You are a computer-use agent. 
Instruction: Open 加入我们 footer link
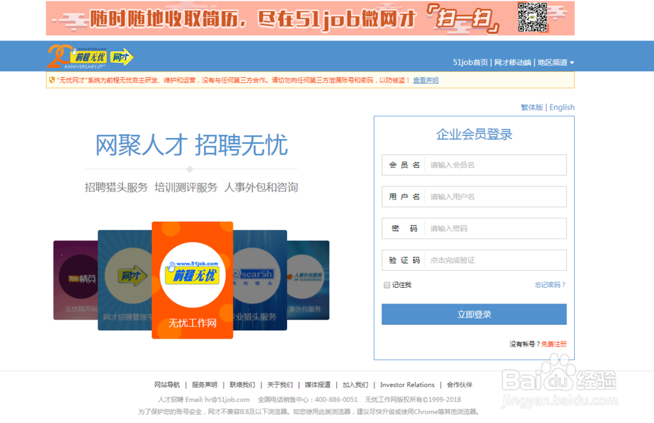[x=355, y=384]
